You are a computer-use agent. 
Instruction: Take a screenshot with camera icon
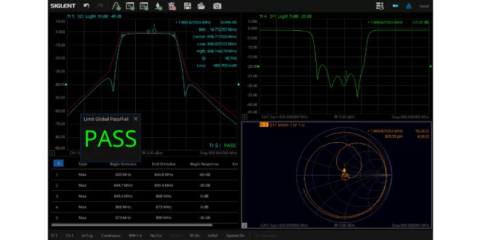click(217, 6)
